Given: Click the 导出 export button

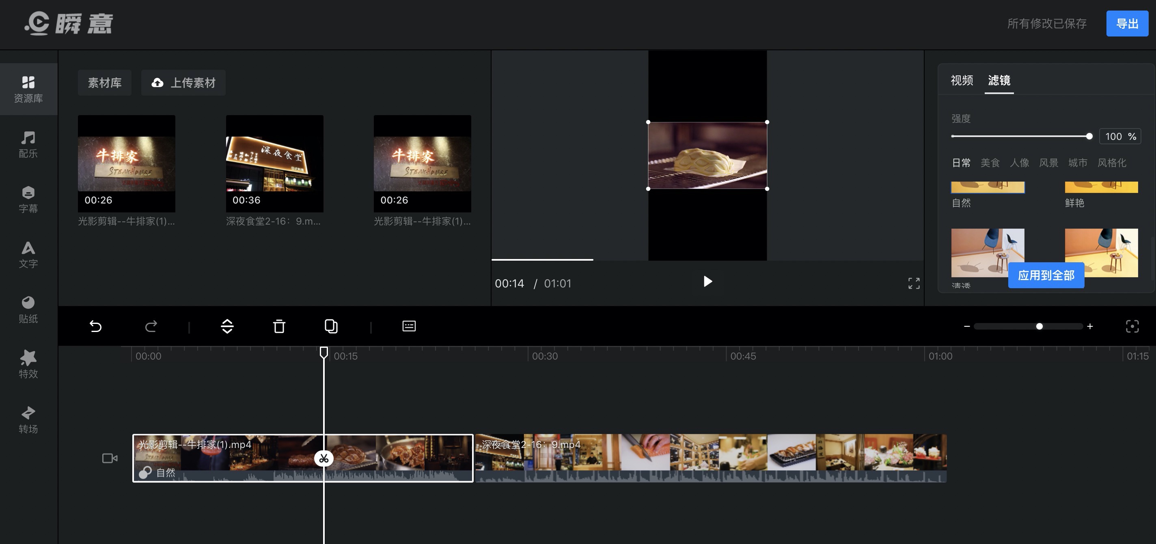Looking at the screenshot, I should pyautogui.click(x=1127, y=24).
